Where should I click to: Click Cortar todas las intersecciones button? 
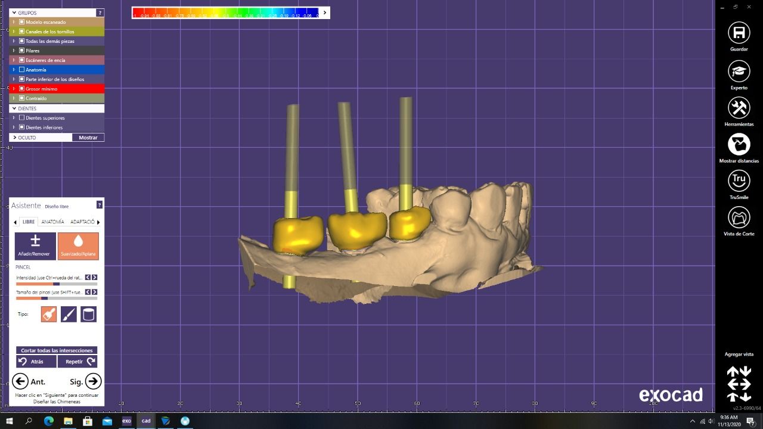(57, 350)
